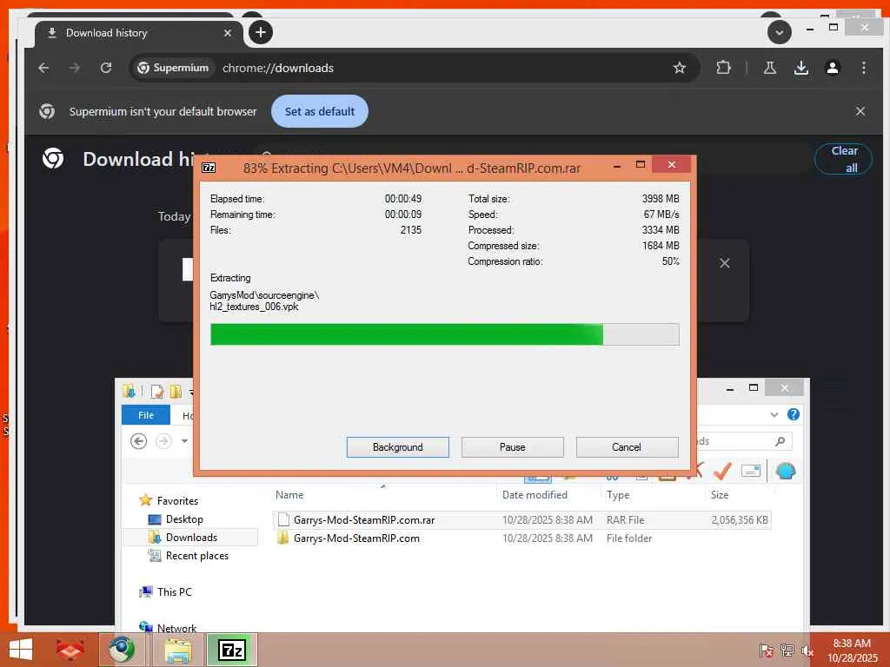Open the browser Downloads toolbar icon
The width and height of the screenshot is (890, 667).
(x=800, y=68)
